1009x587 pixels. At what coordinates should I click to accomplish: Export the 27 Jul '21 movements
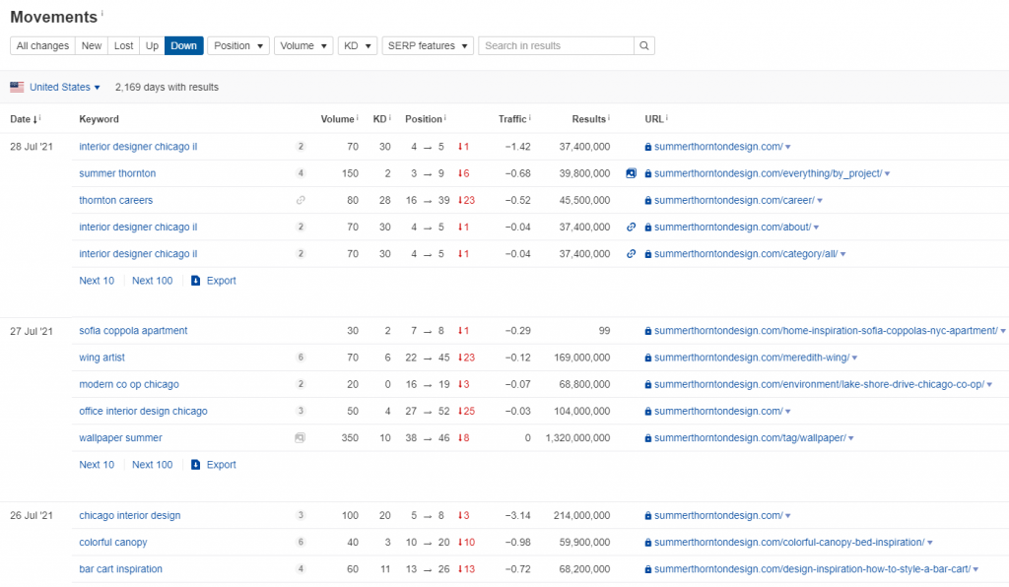coord(214,465)
